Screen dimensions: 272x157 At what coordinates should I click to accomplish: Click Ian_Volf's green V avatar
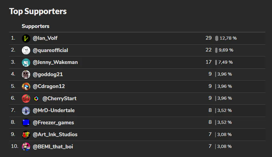(x=26, y=38)
